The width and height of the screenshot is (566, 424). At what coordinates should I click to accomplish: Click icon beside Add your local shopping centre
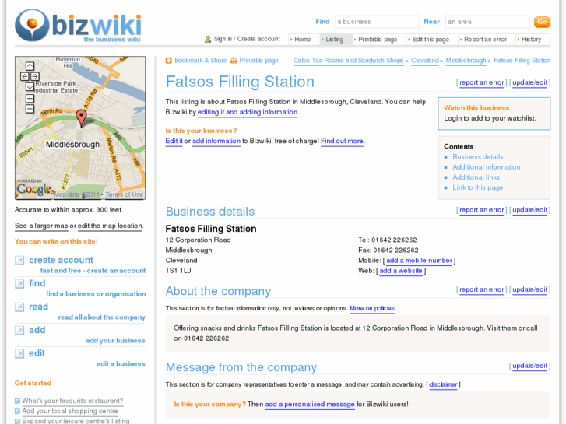point(17,411)
